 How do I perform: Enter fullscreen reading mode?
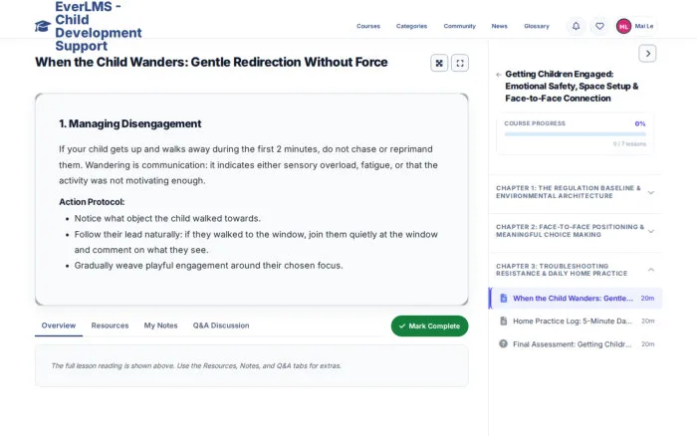click(460, 63)
